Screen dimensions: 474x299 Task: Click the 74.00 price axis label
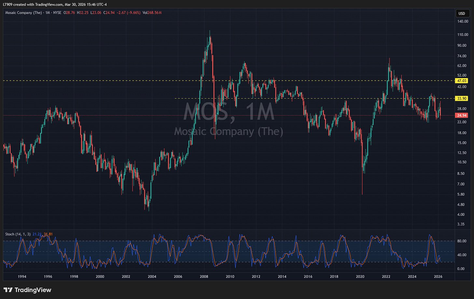[x=462, y=56]
